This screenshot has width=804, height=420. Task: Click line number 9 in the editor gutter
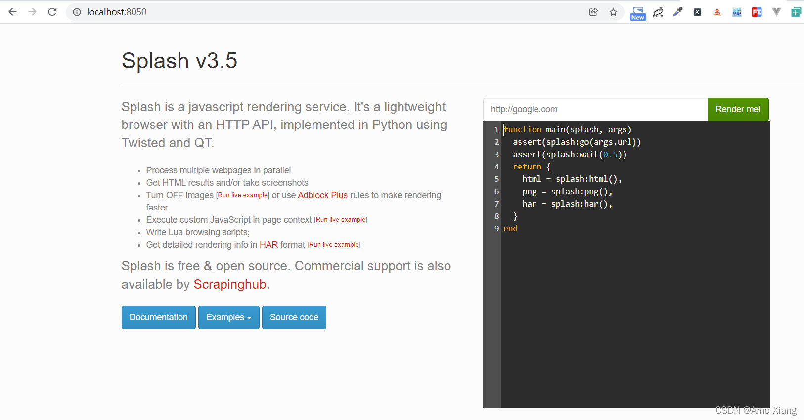[496, 228]
